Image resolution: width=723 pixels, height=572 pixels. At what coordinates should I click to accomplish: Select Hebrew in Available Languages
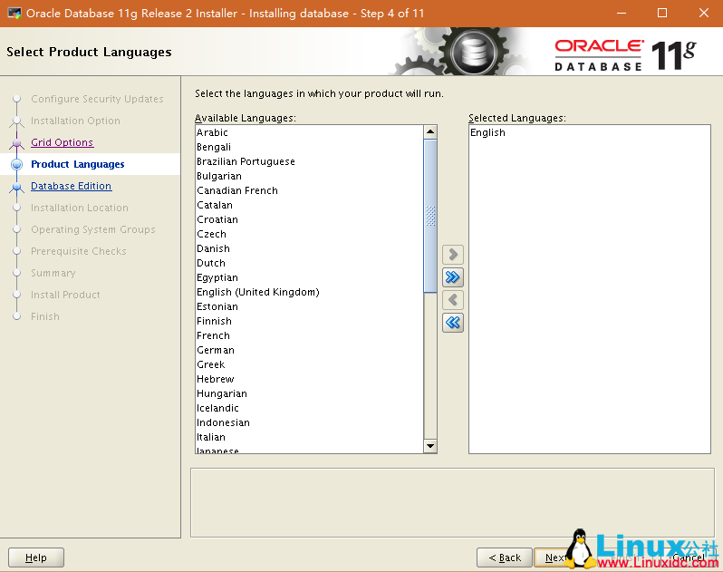click(309, 379)
